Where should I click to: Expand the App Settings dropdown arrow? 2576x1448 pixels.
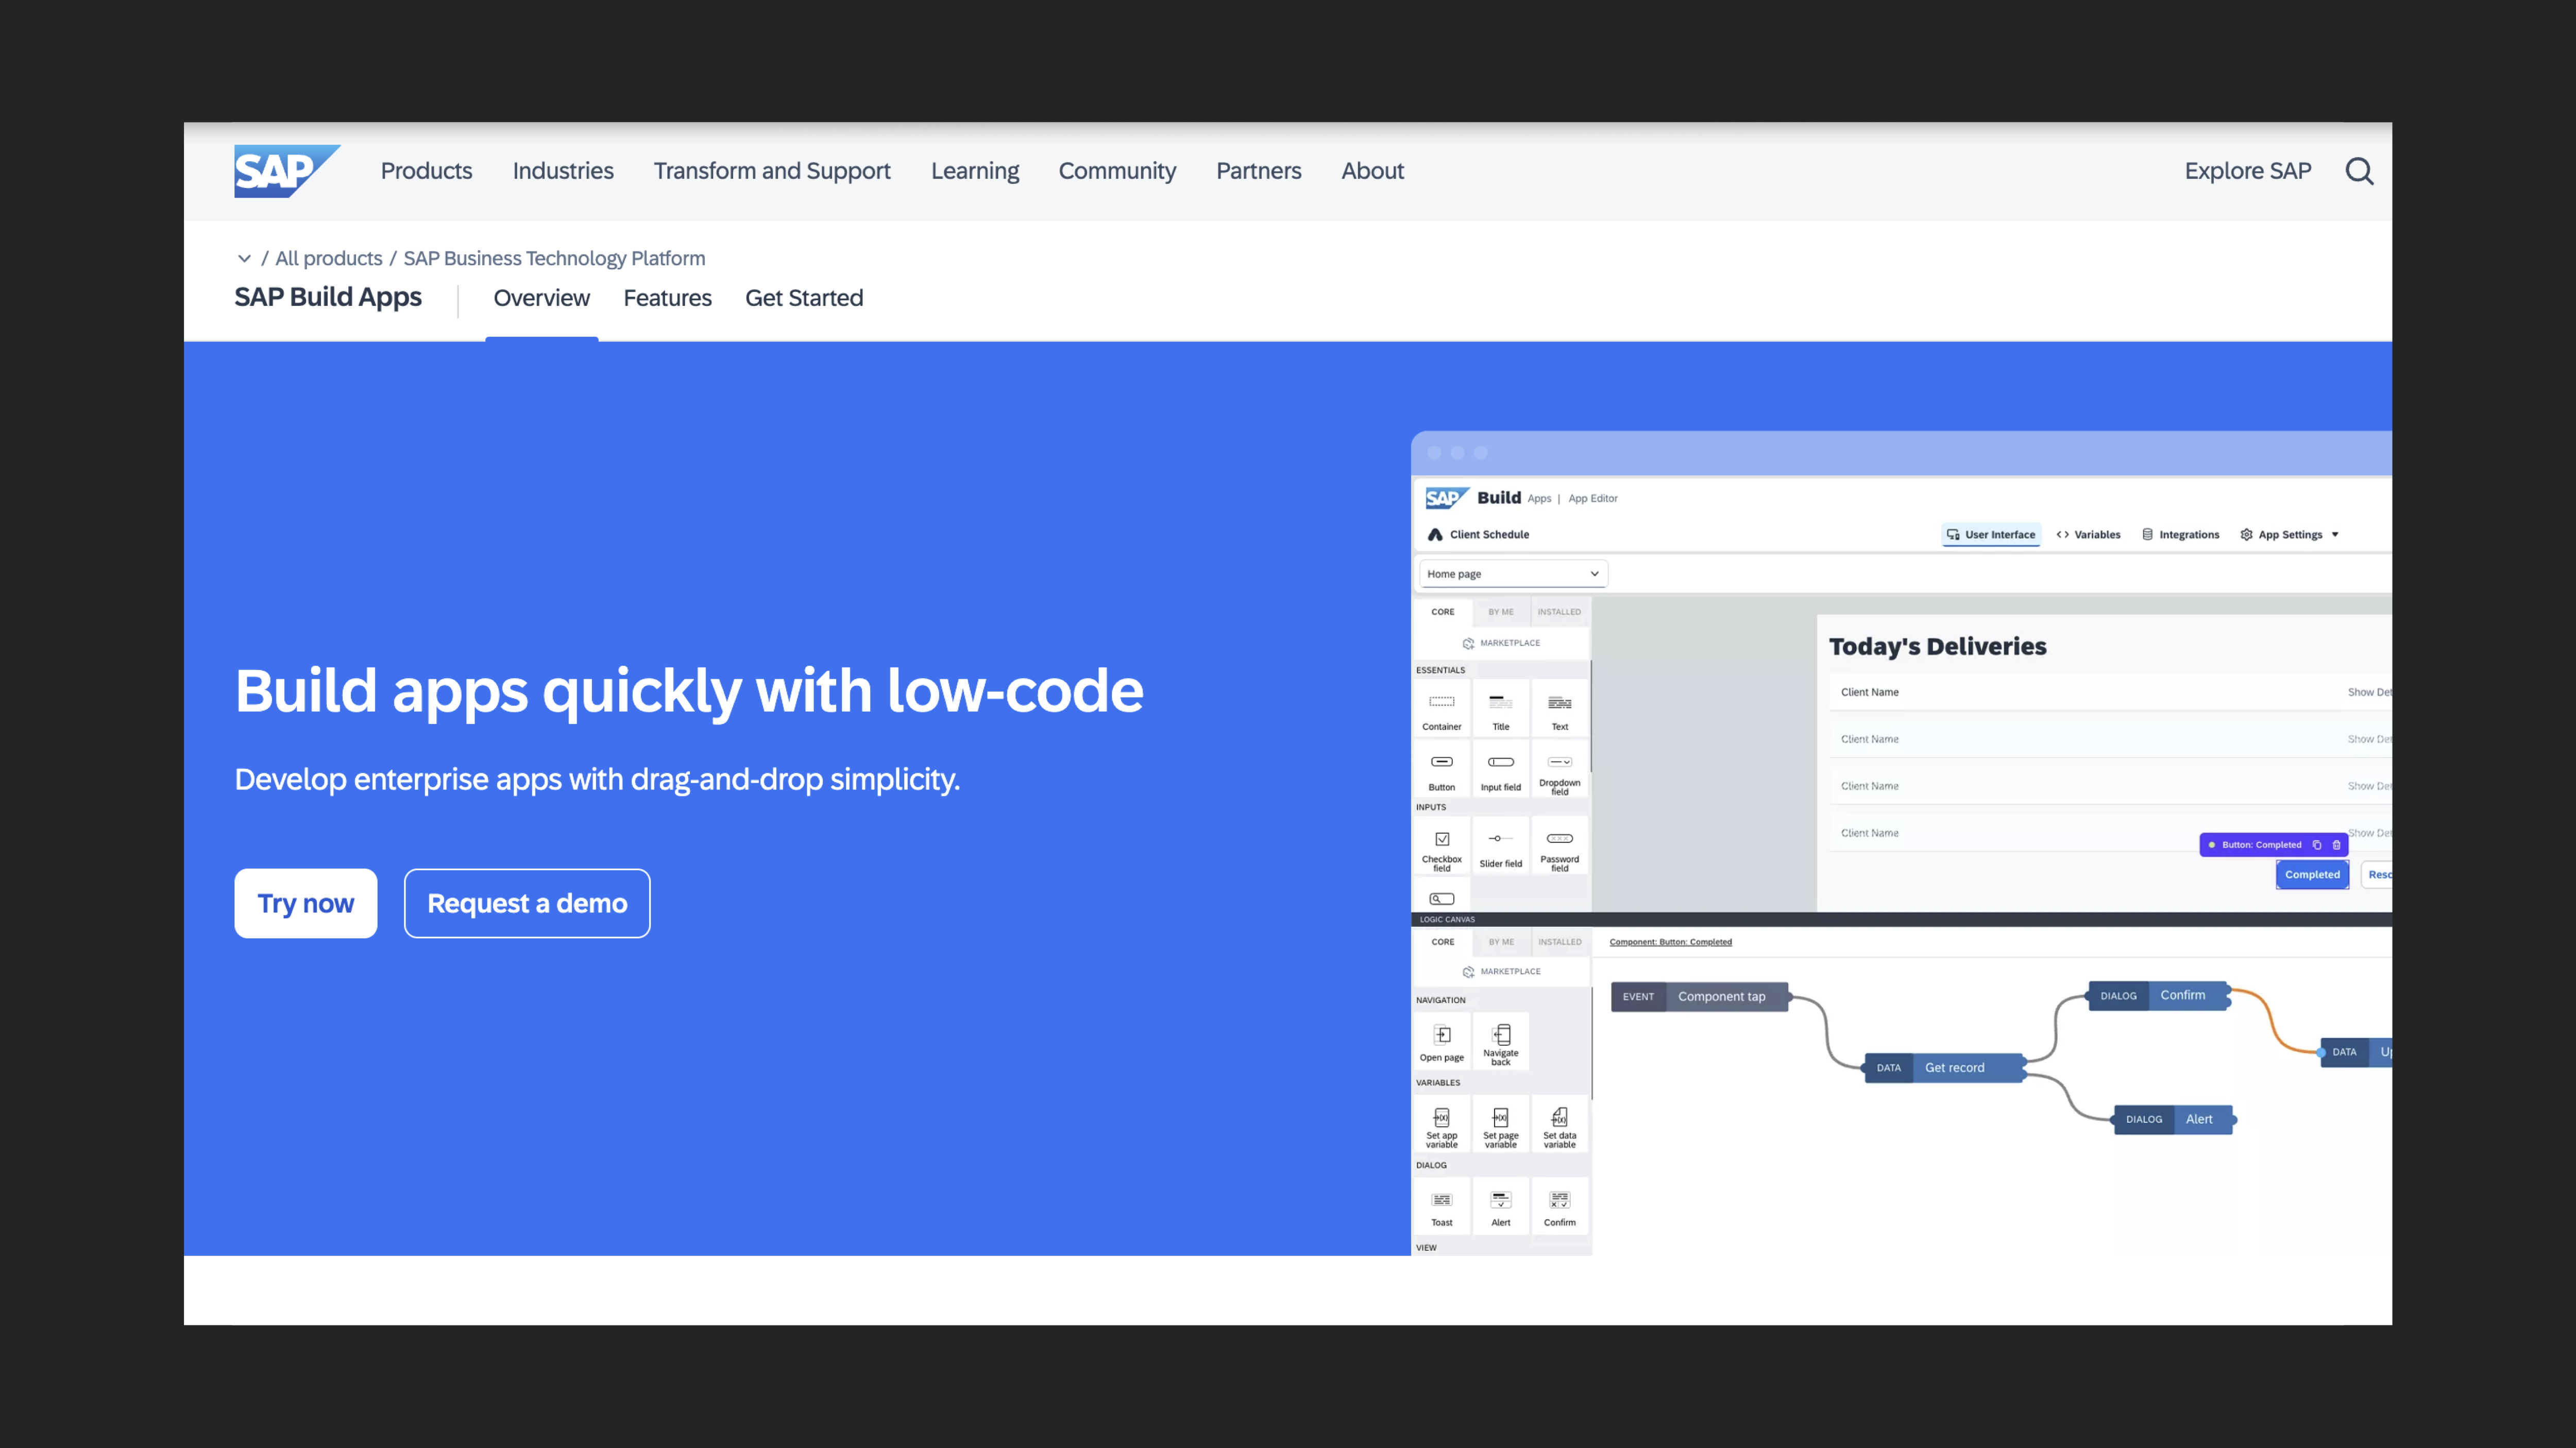(2335, 535)
